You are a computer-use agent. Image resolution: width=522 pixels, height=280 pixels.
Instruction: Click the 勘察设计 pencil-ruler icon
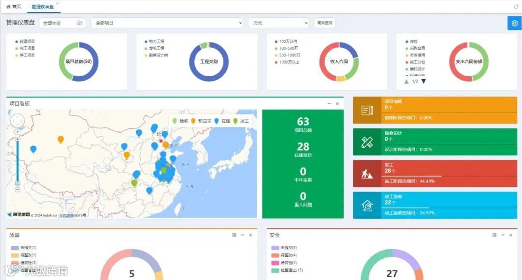(367, 142)
